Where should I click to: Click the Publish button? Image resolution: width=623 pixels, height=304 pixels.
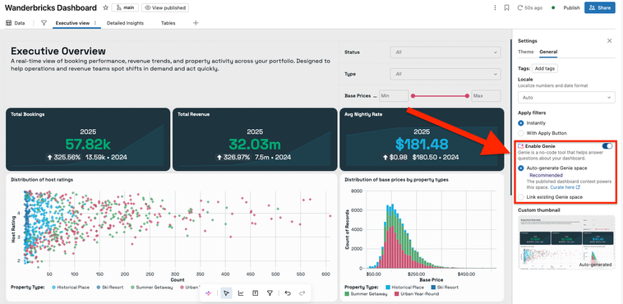point(571,7)
